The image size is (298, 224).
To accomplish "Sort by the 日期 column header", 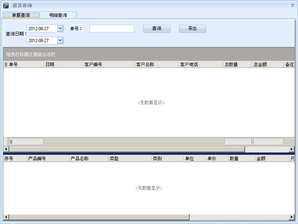I will (64, 65).
